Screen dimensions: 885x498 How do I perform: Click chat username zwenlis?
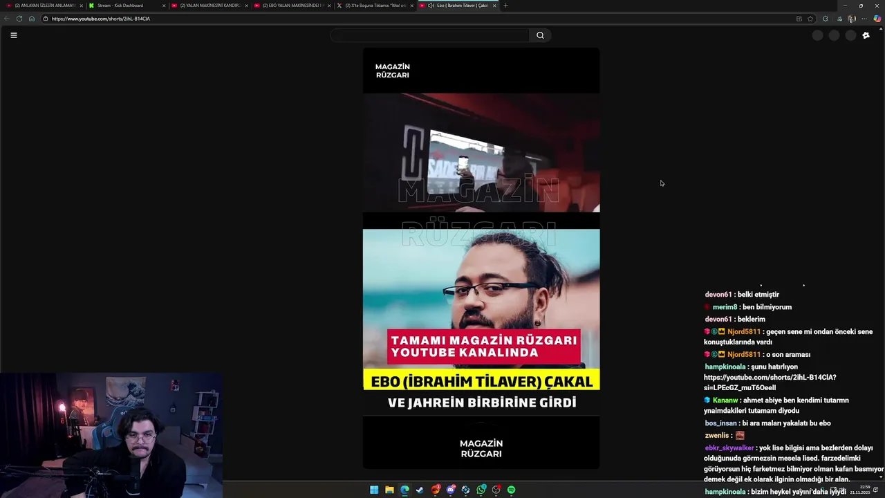717,436
